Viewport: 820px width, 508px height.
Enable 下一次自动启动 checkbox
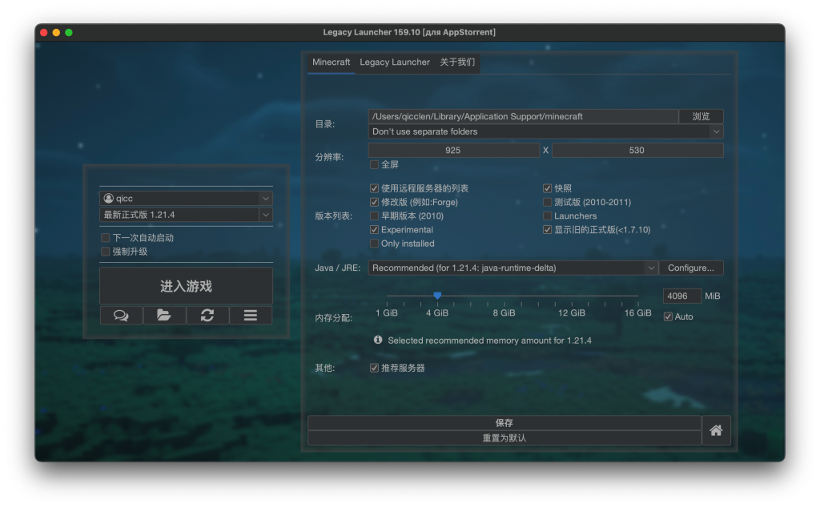(x=106, y=237)
